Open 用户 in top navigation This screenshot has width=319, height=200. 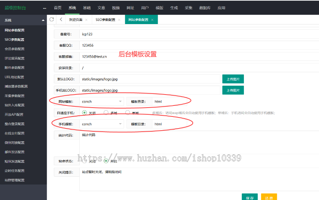(145, 8)
